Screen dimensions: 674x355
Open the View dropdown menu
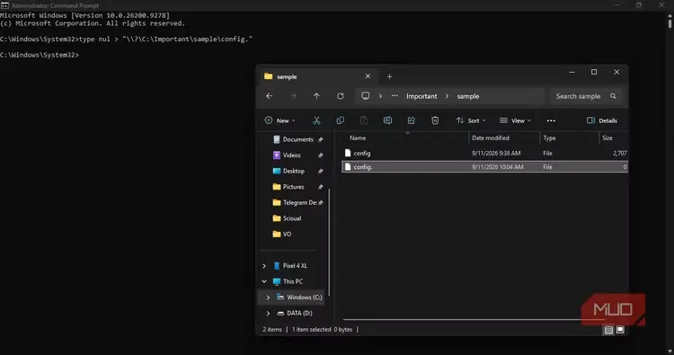point(515,120)
